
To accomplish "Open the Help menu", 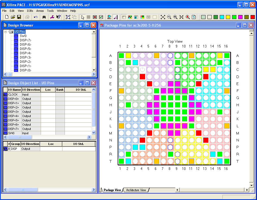I will 73,11.
